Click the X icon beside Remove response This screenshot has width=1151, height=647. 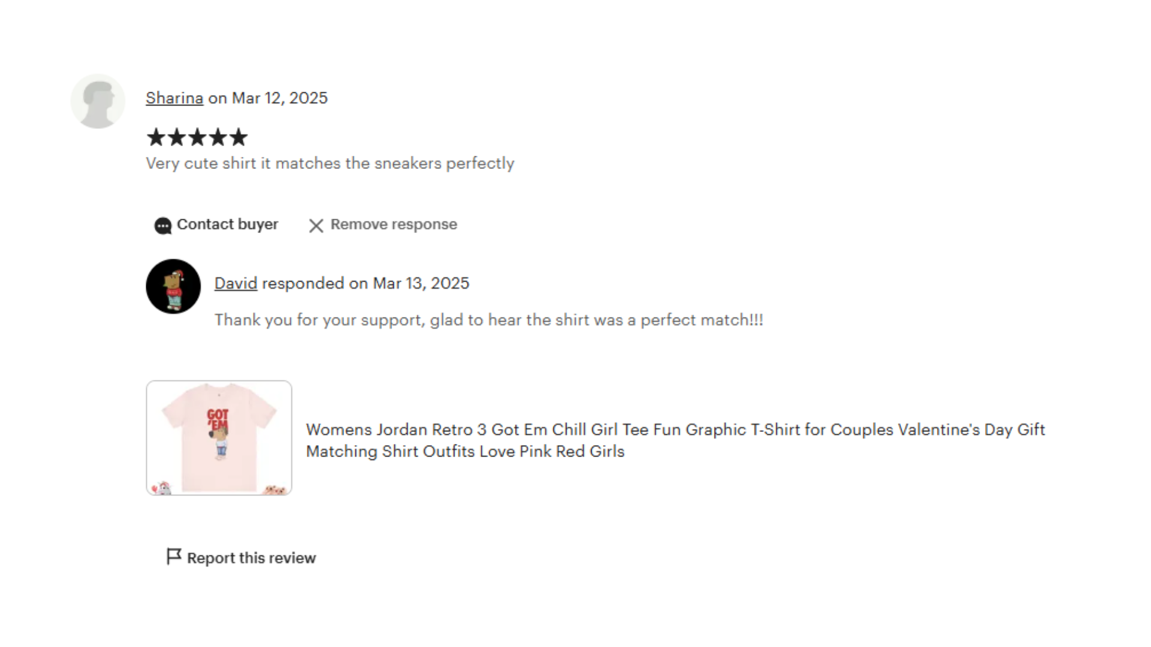pyautogui.click(x=316, y=225)
